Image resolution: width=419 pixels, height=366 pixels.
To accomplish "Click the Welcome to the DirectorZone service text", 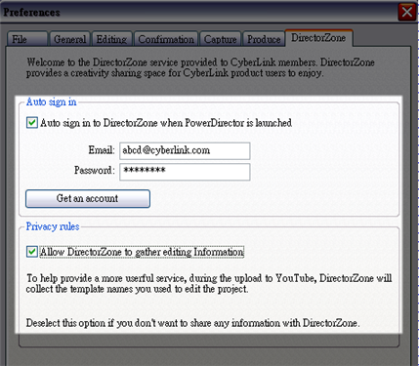I will coord(200,67).
